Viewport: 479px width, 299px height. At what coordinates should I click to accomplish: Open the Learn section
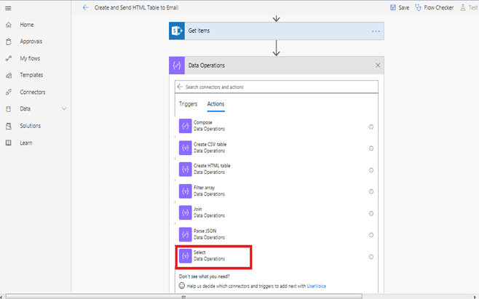click(x=26, y=143)
